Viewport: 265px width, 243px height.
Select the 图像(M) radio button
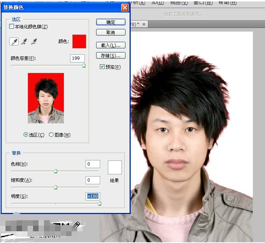[51, 135]
